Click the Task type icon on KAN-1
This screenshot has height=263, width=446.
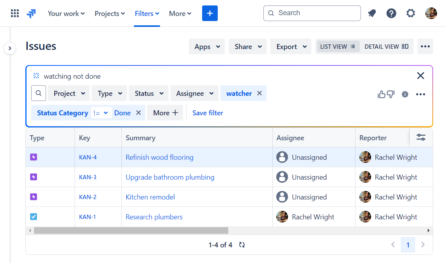coord(34,217)
